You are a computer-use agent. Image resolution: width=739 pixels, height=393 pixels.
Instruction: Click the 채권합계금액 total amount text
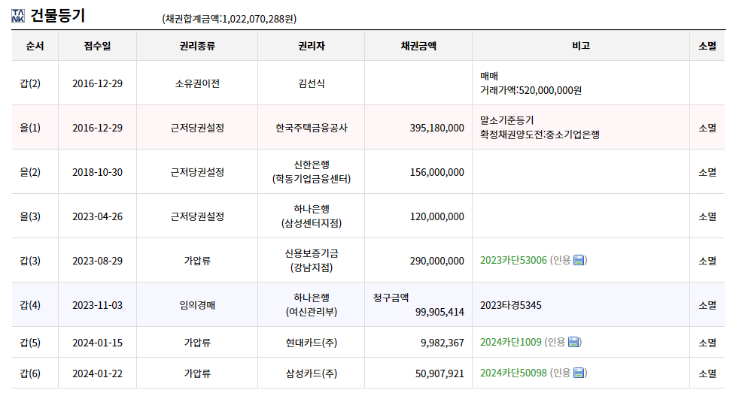pos(230,19)
